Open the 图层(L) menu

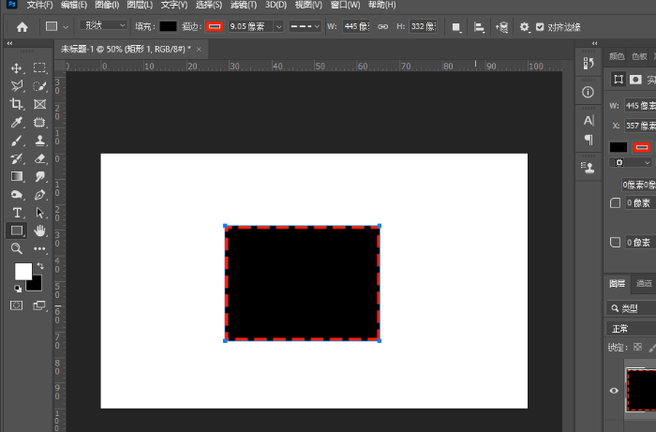pos(140,5)
